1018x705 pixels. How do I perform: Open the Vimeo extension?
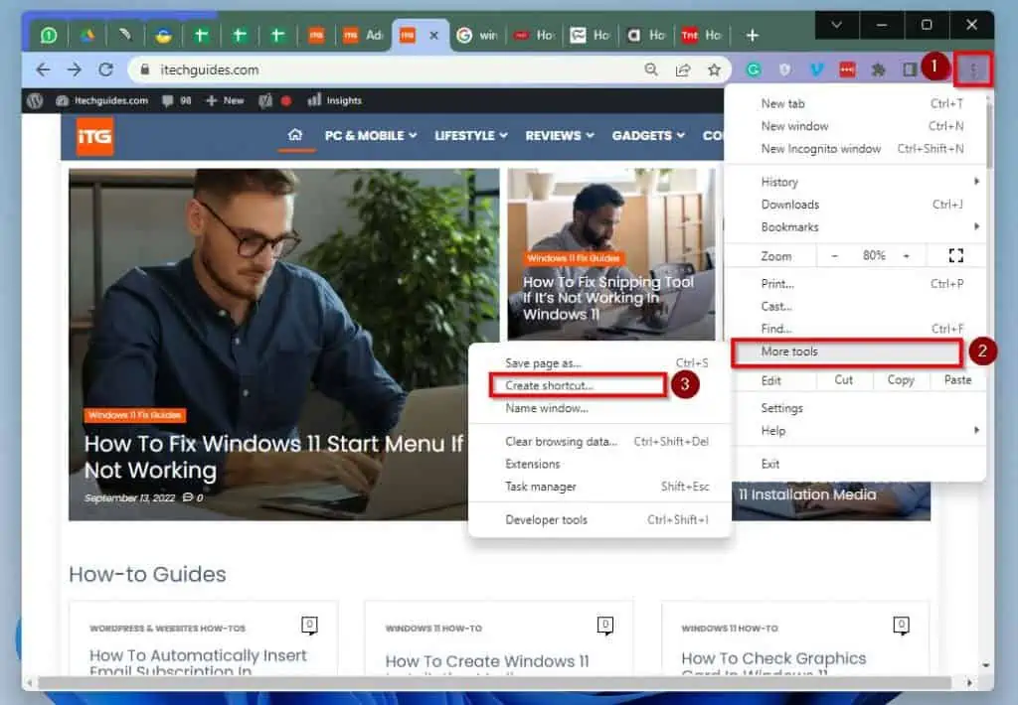click(x=817, y=70)
